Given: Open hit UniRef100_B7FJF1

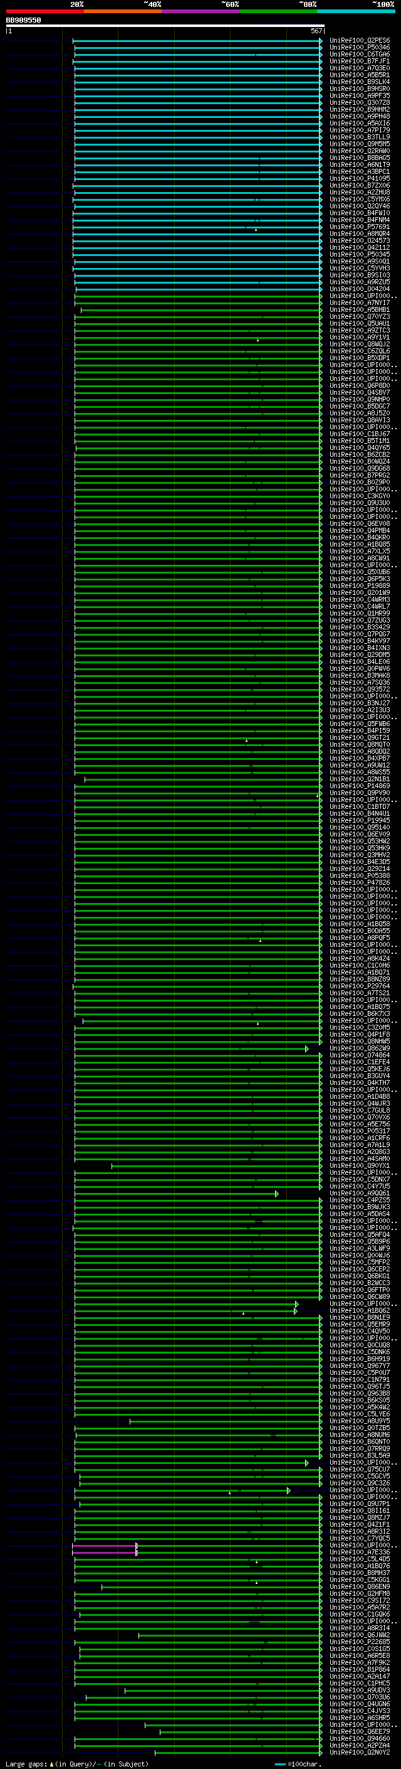Looking at the screenshot, I should coord(360,61).
